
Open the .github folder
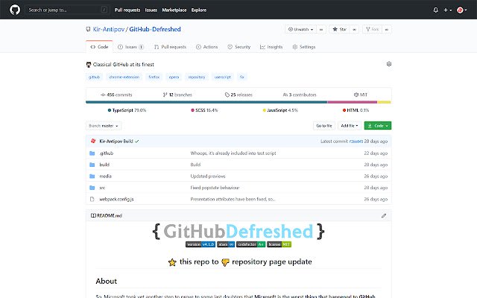(x=106, y=153)
